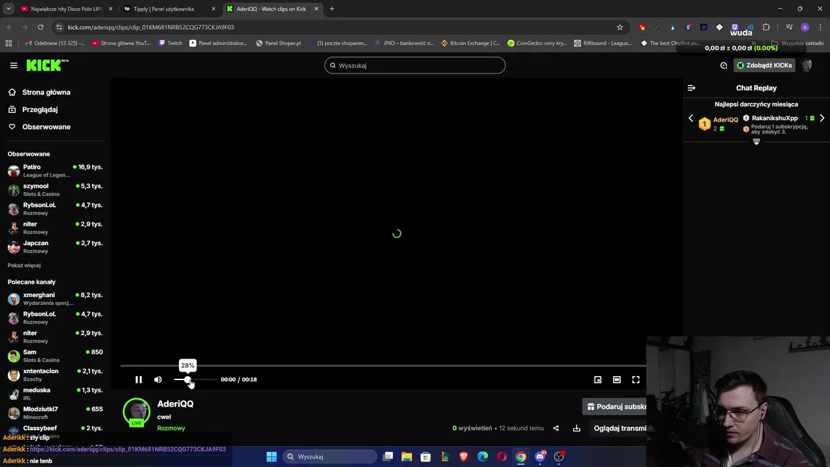This screenshot has width=830, height=467.
Task: Open Opera browser from taskbar
Action: [x=502, y=457]
